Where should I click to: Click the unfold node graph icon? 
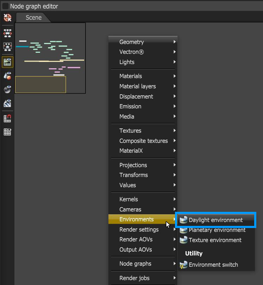(7, 33)
